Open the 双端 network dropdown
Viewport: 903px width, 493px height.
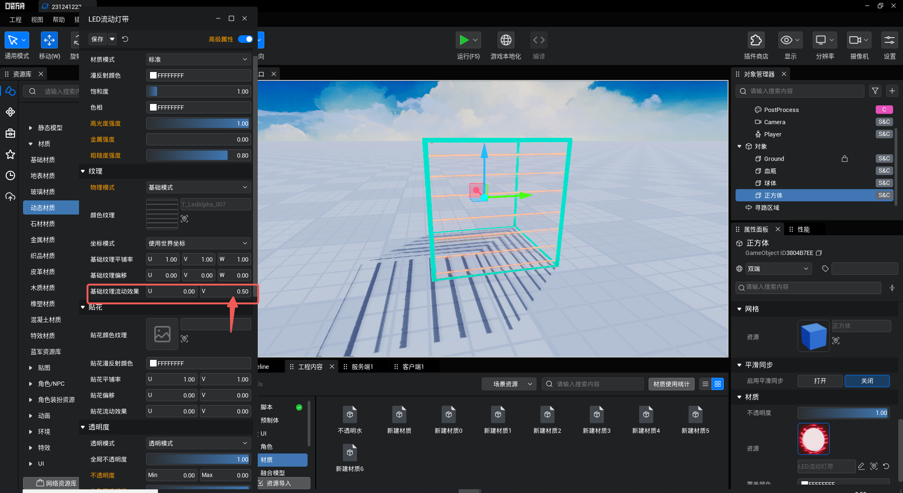point(778,269)
